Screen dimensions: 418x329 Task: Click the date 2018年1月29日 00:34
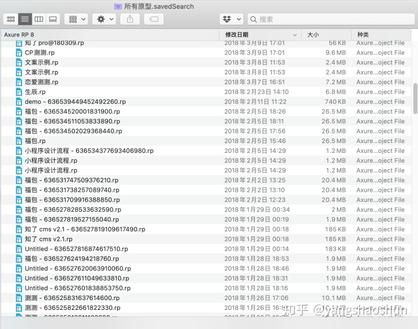(x=257, y=210)
